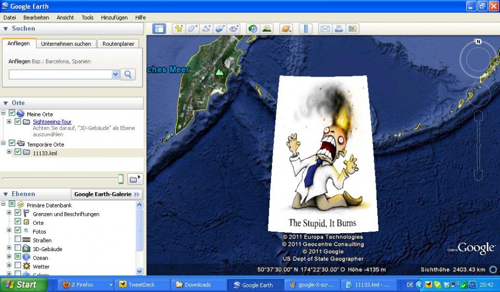
Task: Click the record tour camera icon
Action: tap(234, 29)
